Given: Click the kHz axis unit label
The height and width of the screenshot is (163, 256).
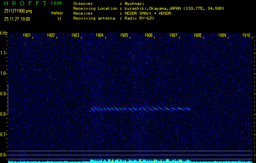Looking at the screenshot, I should coord(4,33).
